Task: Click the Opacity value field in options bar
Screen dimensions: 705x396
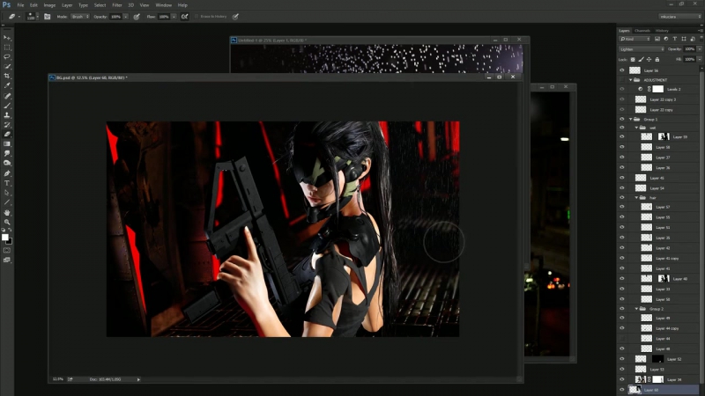Action: (116, 17)
